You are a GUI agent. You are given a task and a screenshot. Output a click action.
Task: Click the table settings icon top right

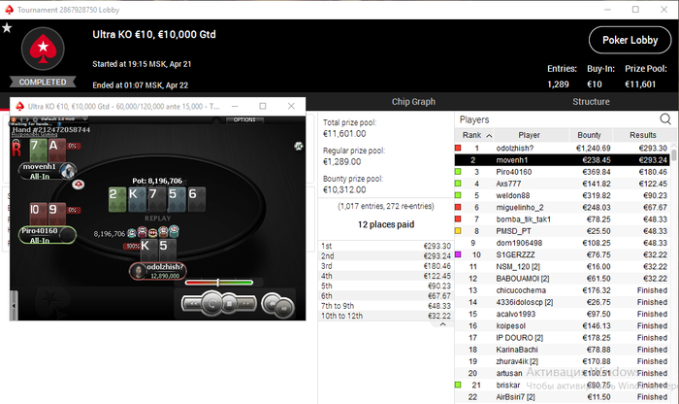click(299, 146)
